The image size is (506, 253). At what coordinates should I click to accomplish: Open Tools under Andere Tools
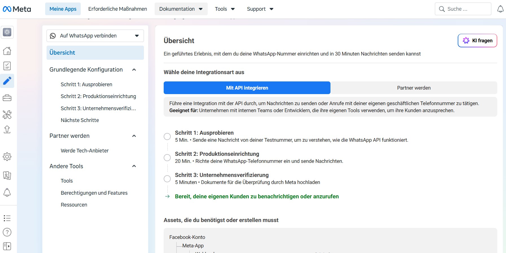[x=67, y=181]
